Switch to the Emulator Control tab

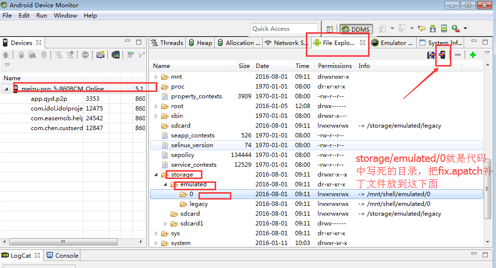[392, 43]
